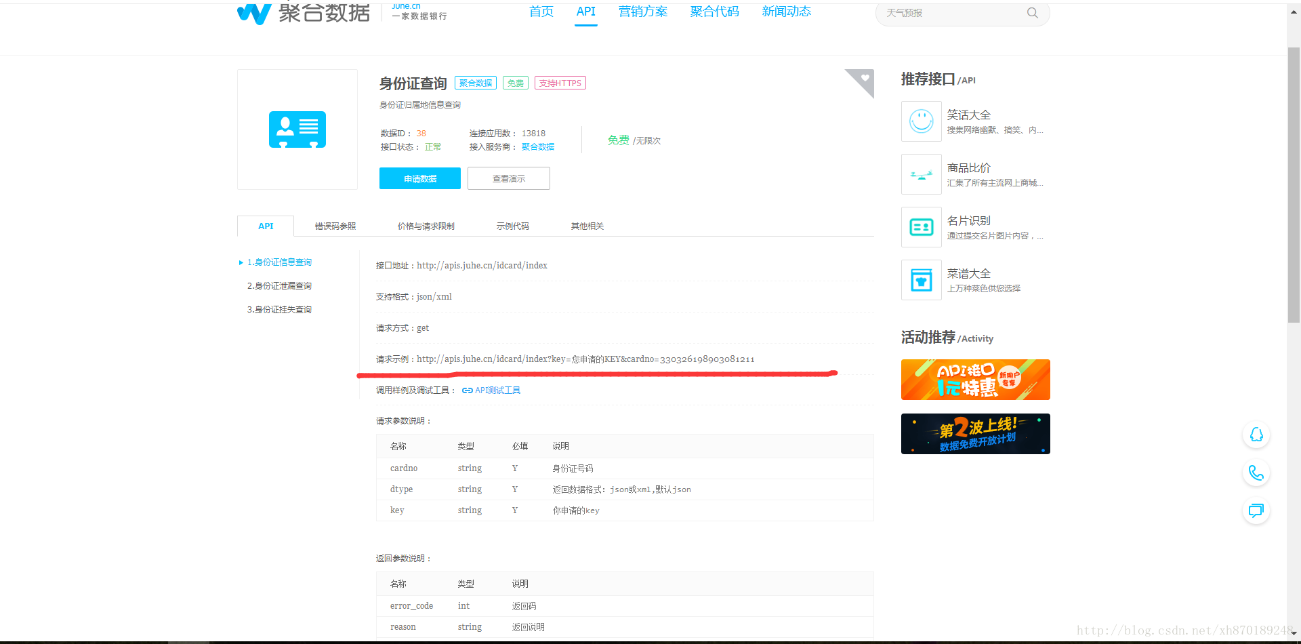Open the recipe collection icon

pos(922,280)
